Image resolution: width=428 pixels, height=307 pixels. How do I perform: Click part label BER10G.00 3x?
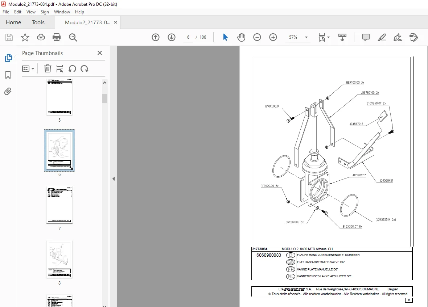pyautogui.click(x=355, y=83)
